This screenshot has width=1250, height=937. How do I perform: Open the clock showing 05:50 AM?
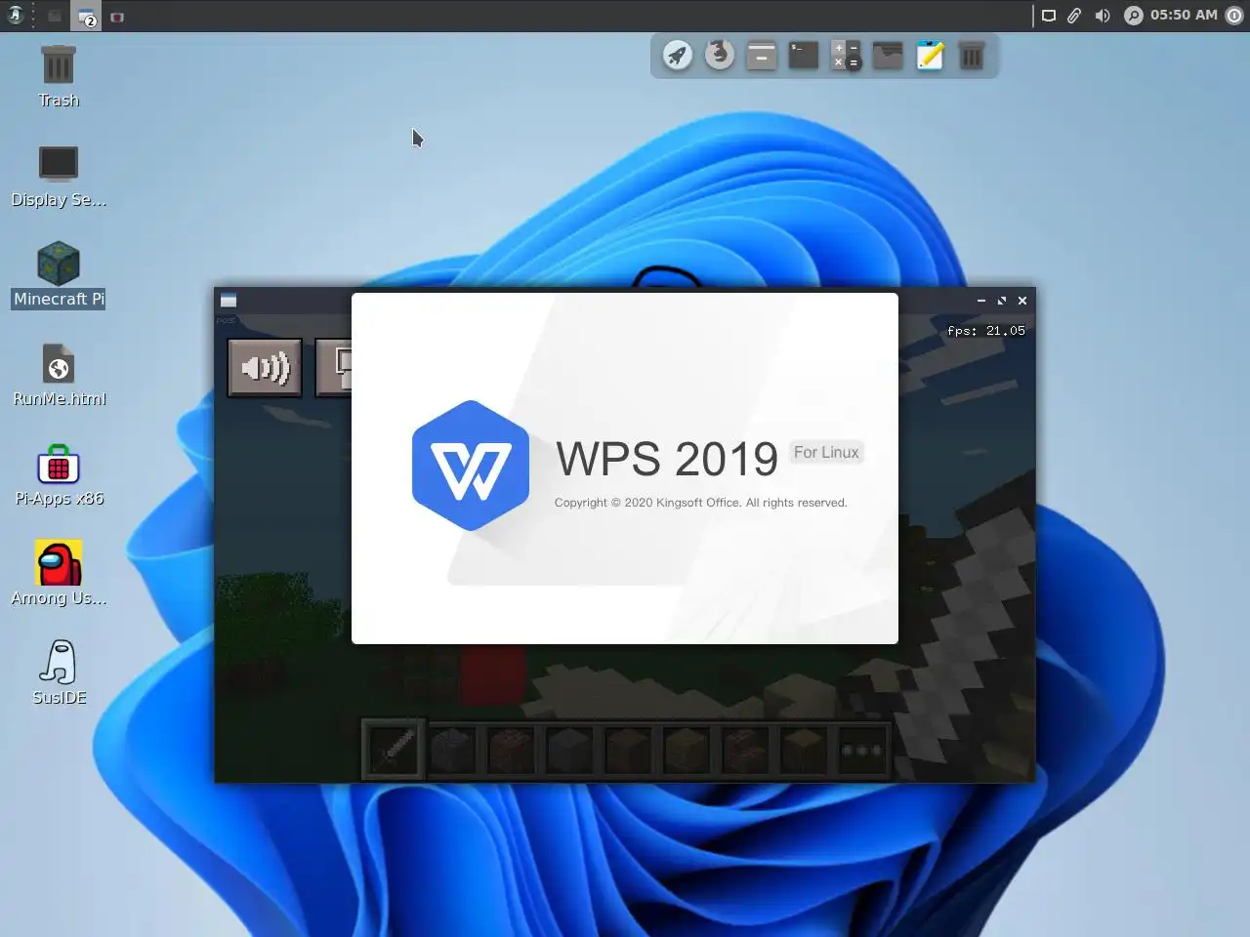[x=1184, y=15]
